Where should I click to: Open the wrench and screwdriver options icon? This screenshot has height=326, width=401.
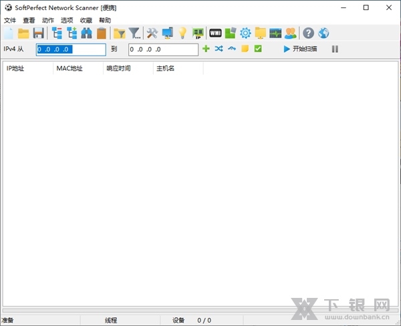[152, 33]
